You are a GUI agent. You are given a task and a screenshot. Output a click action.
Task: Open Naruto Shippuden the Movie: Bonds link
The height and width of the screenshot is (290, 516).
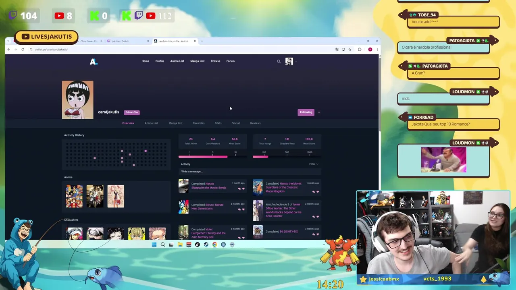pos(209,186)
